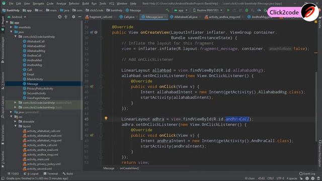The image size is (322, 181).
Task: Open the File menu
Action: 11,4
